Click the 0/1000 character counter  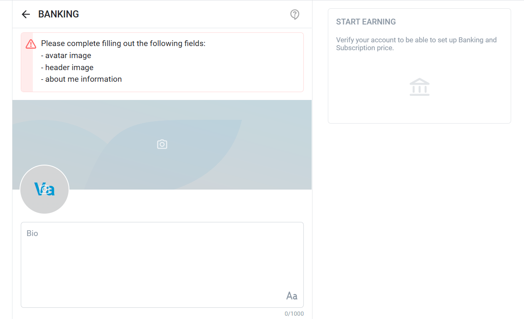tap(294, 314)
